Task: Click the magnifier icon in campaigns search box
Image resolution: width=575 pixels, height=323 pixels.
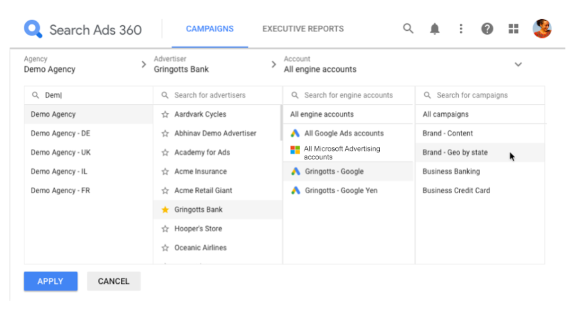Action: [427, 95]
